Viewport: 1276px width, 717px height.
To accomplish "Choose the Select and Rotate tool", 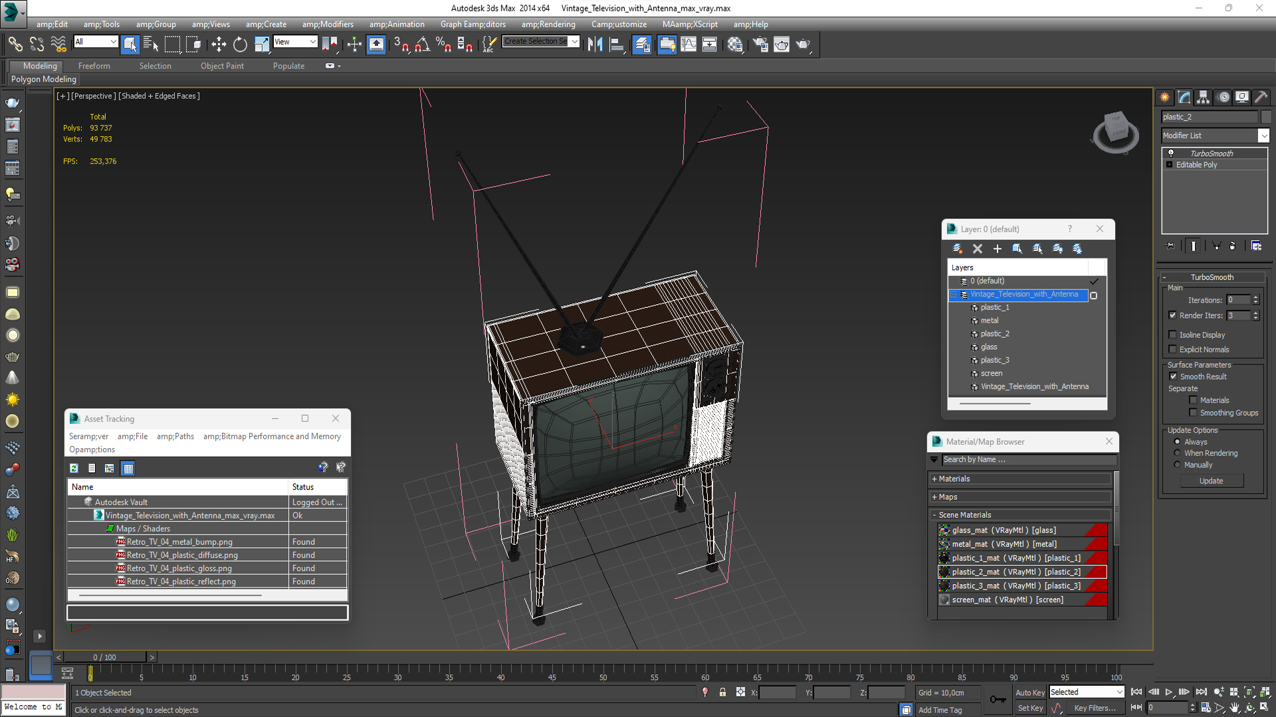I will pos(239,44).
